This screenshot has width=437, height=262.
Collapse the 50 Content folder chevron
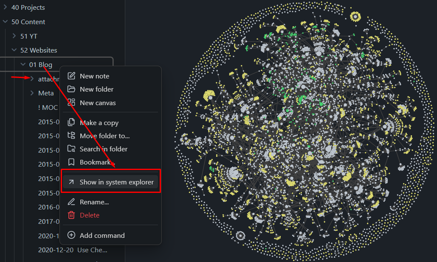coord(5,22)
